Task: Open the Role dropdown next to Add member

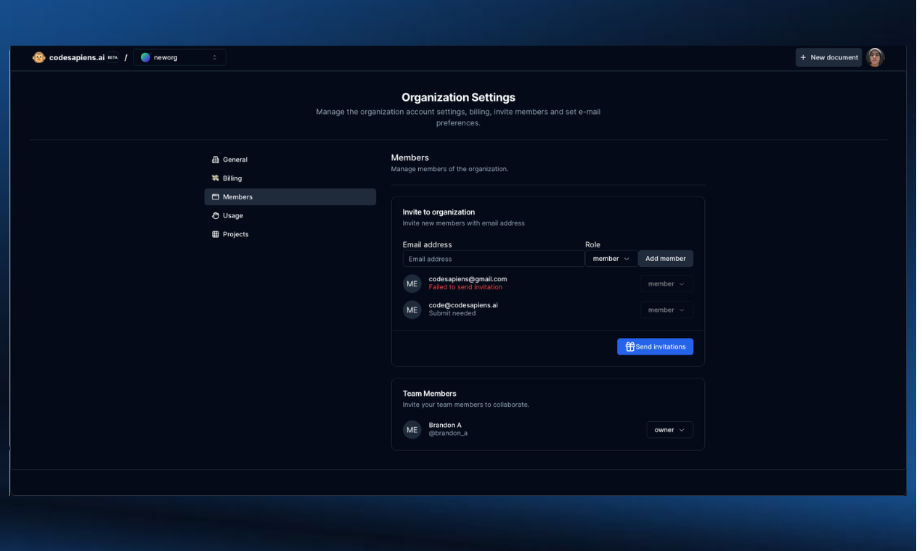Action: pyautogui.click(x=611, y=258)
